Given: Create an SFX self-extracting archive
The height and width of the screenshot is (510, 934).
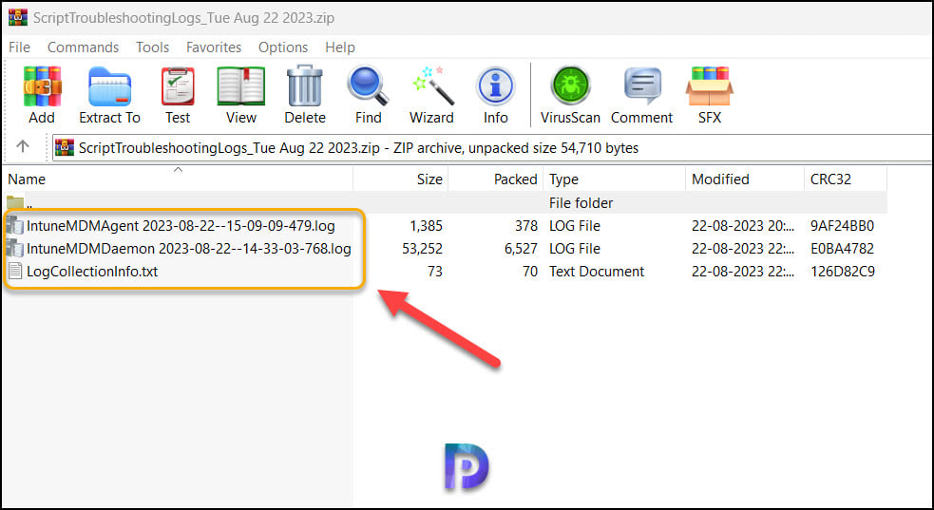Looking at the screenshot, I should click(710, 86).
